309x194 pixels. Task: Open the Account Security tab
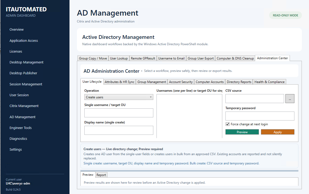tap(181, 82)
